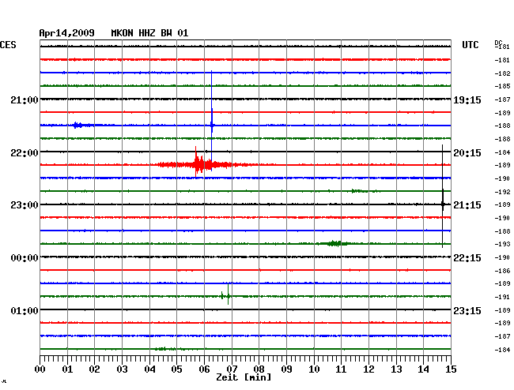This screenshot has height=390, width=514.
Task: Click the date label Apr14,2009
Action: (66, 33)
